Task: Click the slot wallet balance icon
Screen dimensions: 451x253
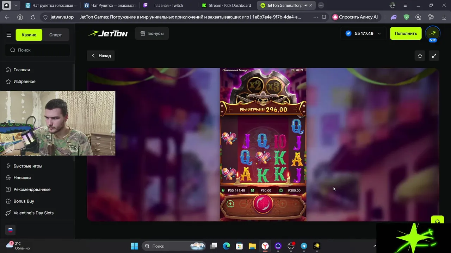Action: tap(223, 190)
